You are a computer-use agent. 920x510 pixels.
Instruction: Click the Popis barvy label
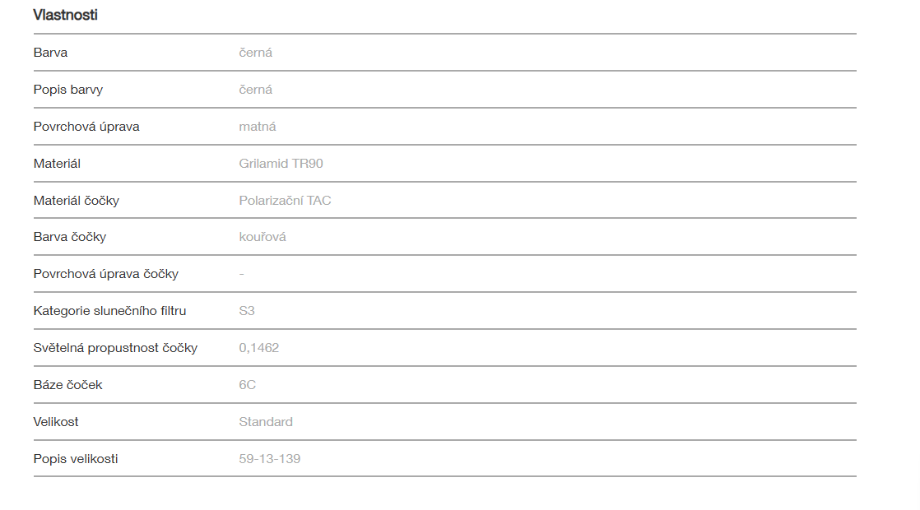coord(68,90)
